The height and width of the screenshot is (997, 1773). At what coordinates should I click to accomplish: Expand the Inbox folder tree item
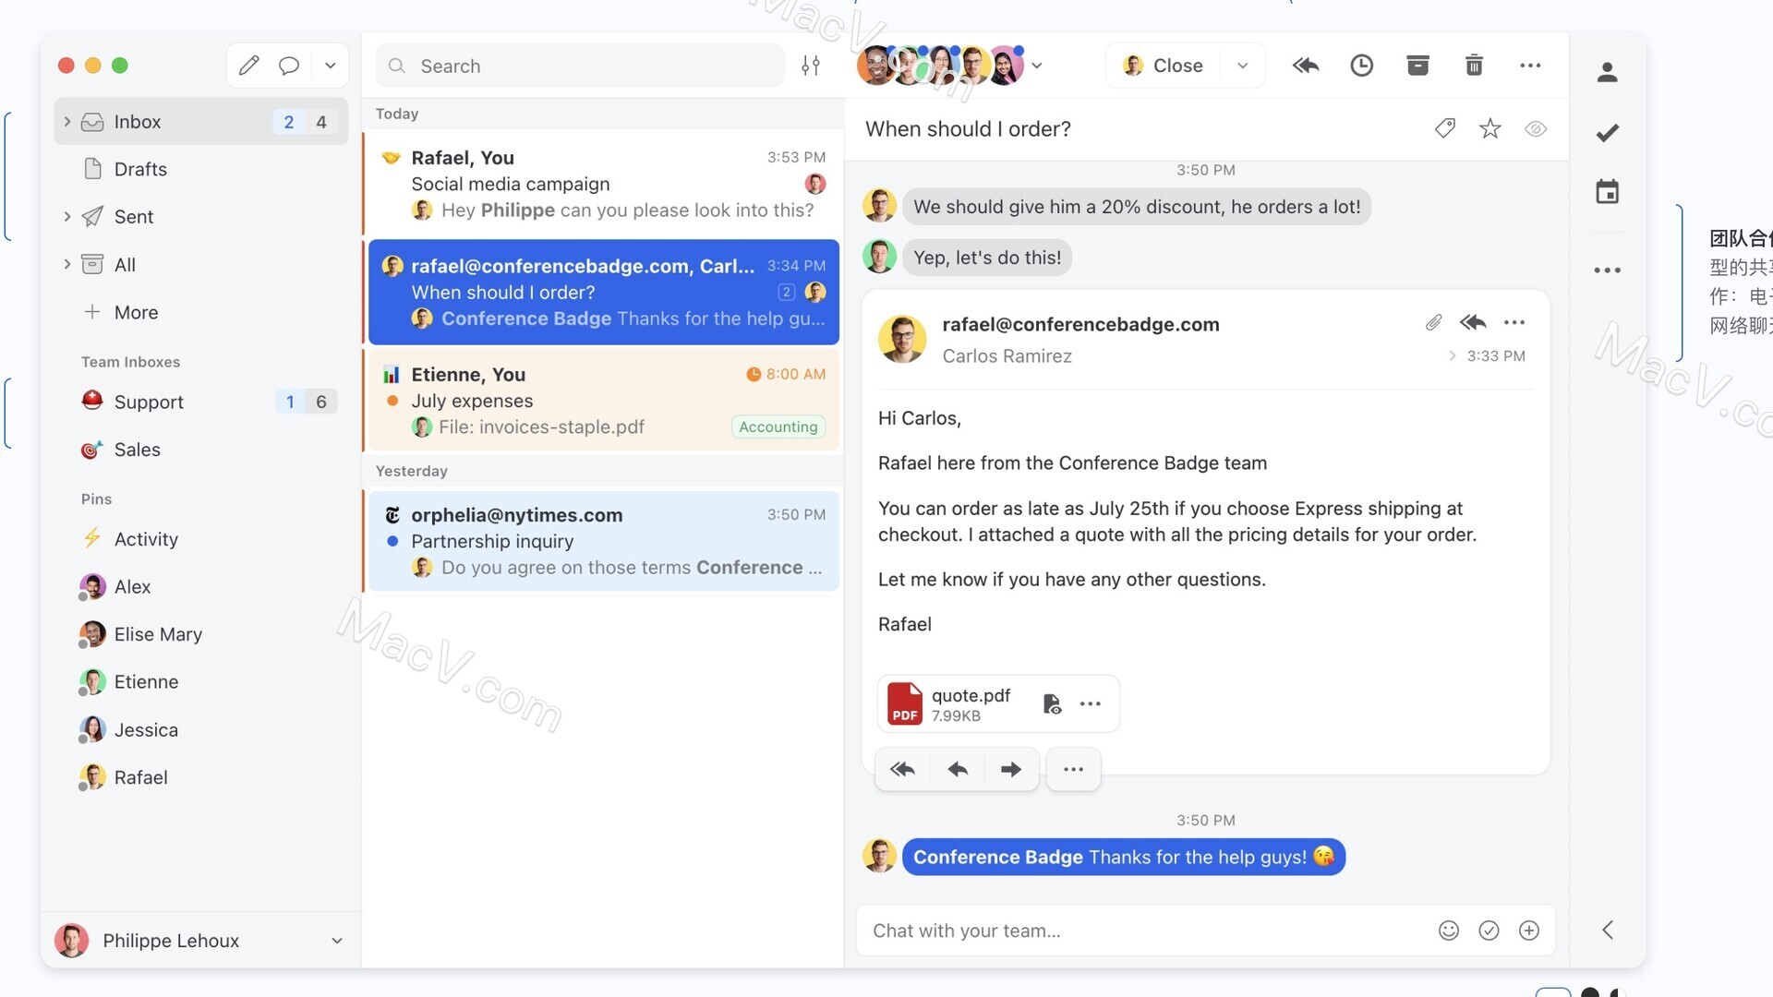[64, 121]
